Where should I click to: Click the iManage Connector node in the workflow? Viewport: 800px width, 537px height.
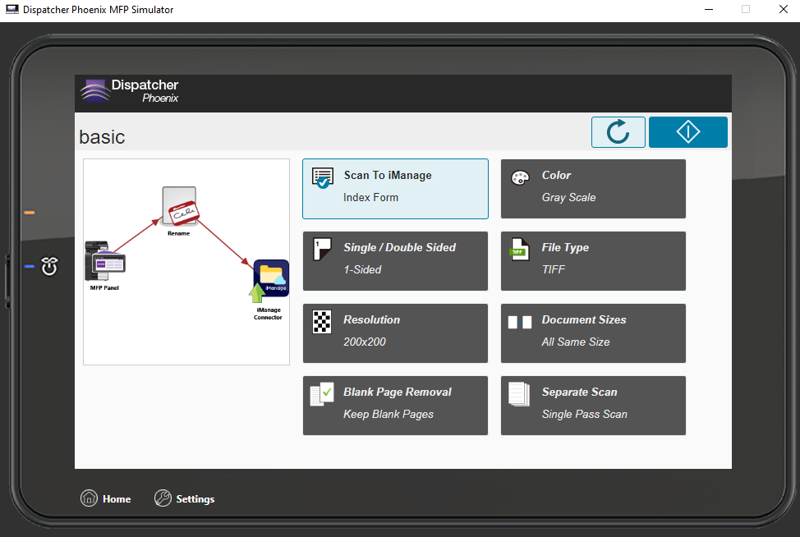pyautogui.click(x=272, y=278)
